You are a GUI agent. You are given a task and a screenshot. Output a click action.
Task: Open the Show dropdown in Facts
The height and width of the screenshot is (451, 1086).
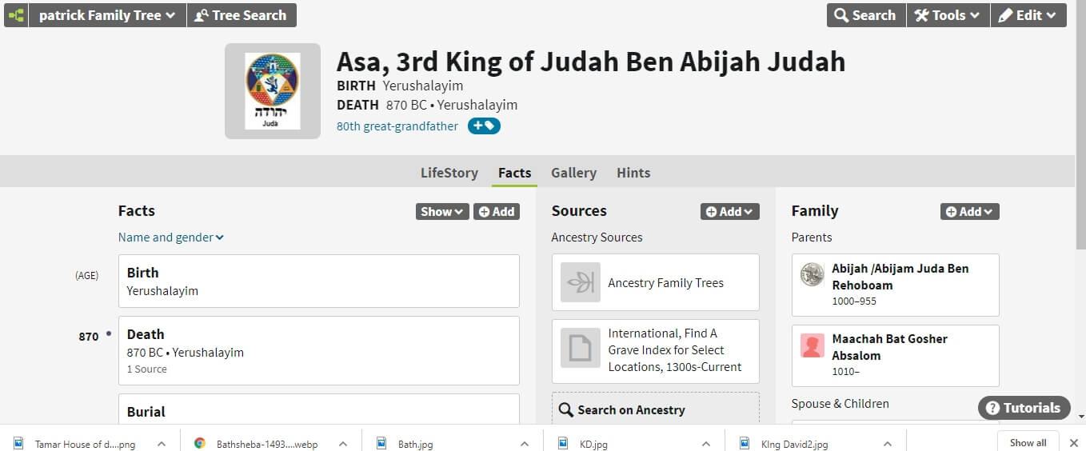tap(441, 211)
